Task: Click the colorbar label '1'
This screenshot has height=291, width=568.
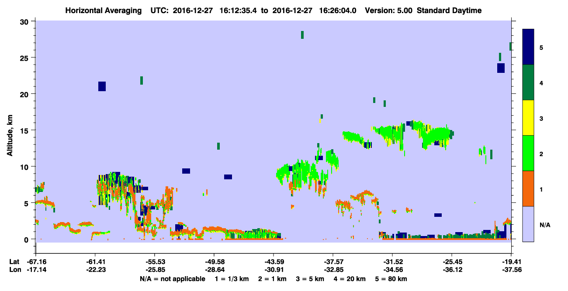Action: tap(541, 189)
